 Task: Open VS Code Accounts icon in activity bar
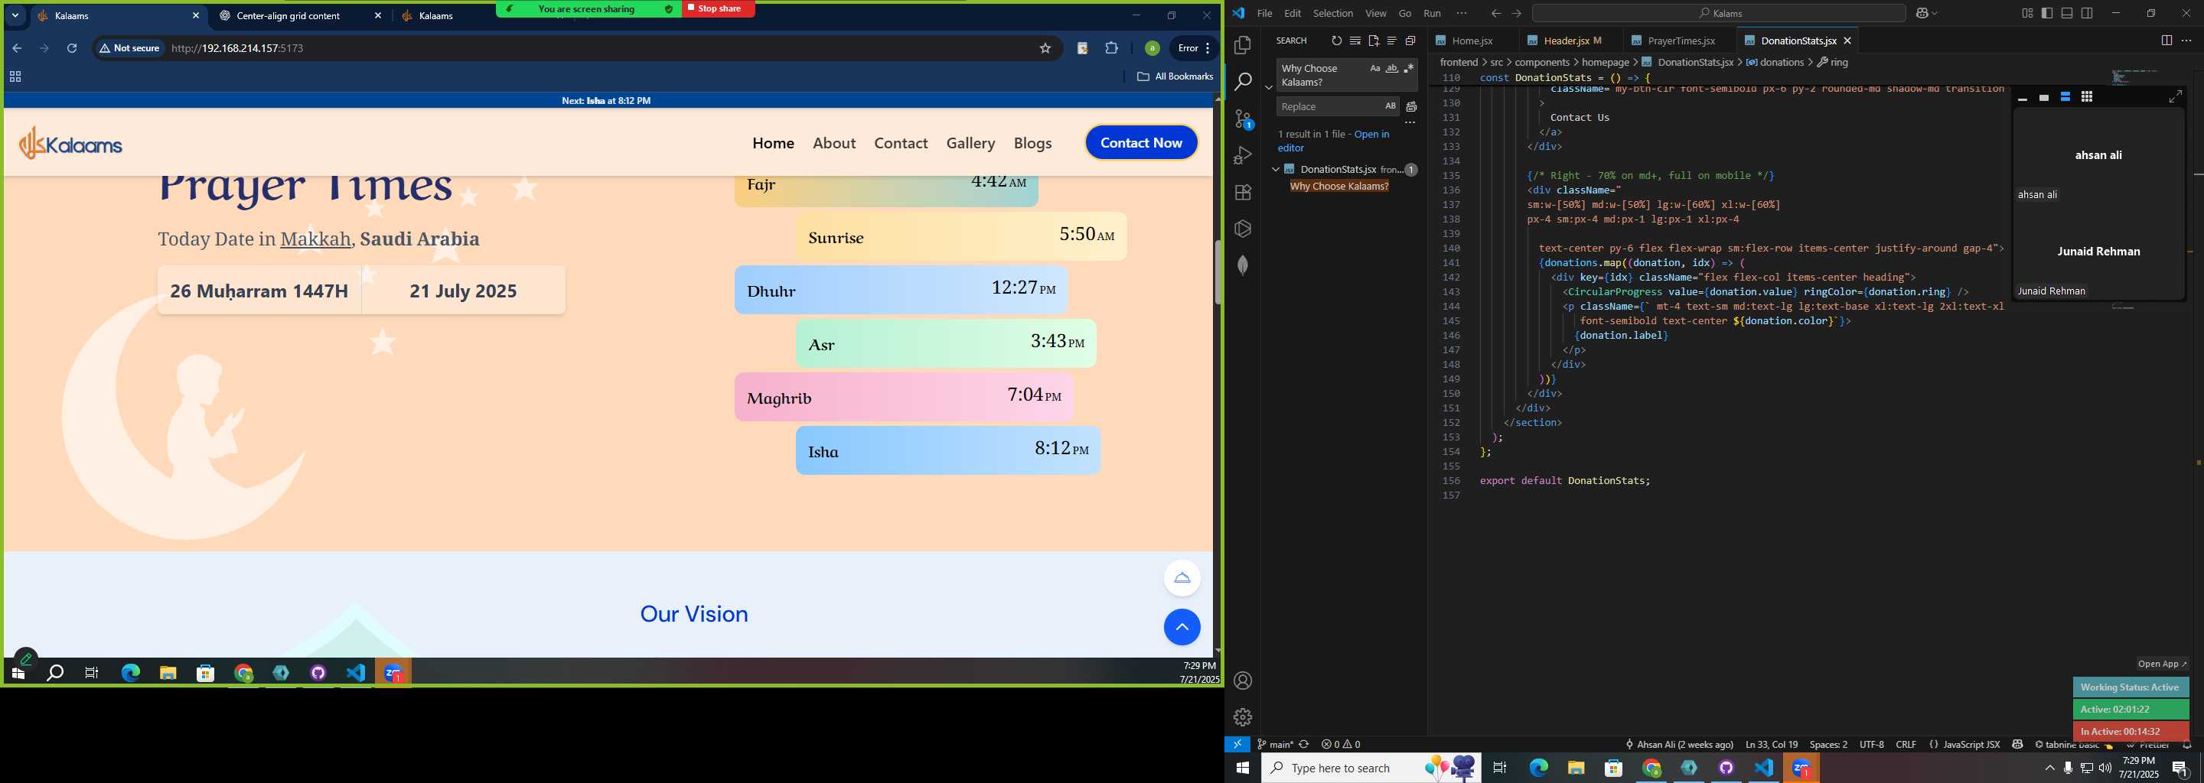(x=1242, y=681)
